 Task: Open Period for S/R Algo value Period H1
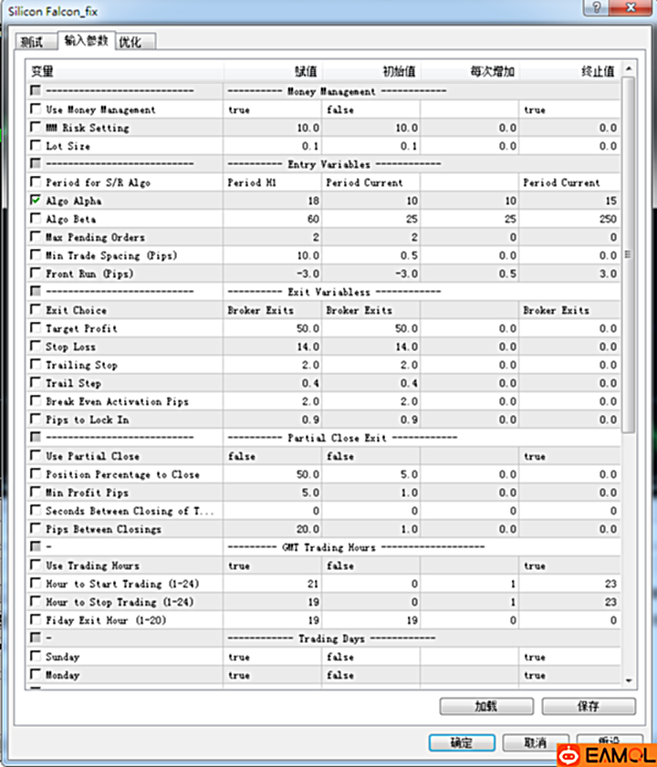click(x=272, y=182)
